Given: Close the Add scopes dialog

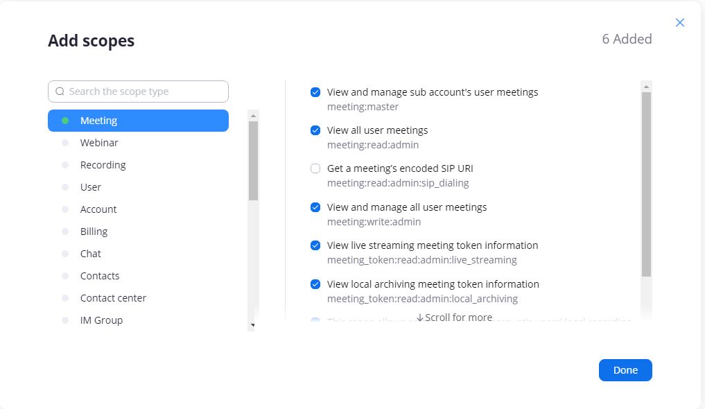Looking at the screenshot, I should tap(679, 23).
